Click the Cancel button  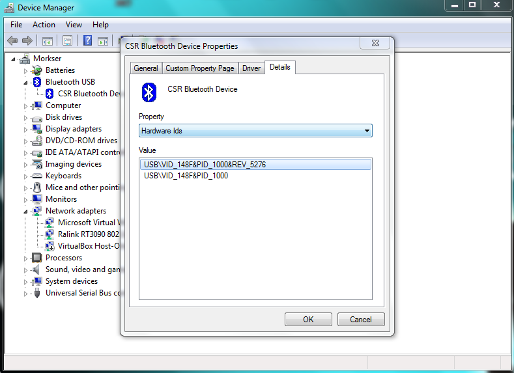pos(361,319)
